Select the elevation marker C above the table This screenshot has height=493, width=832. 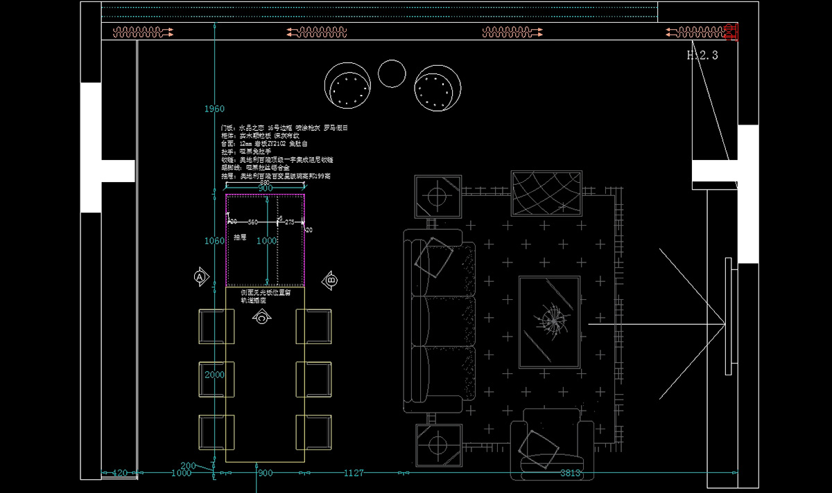[262, 318]
